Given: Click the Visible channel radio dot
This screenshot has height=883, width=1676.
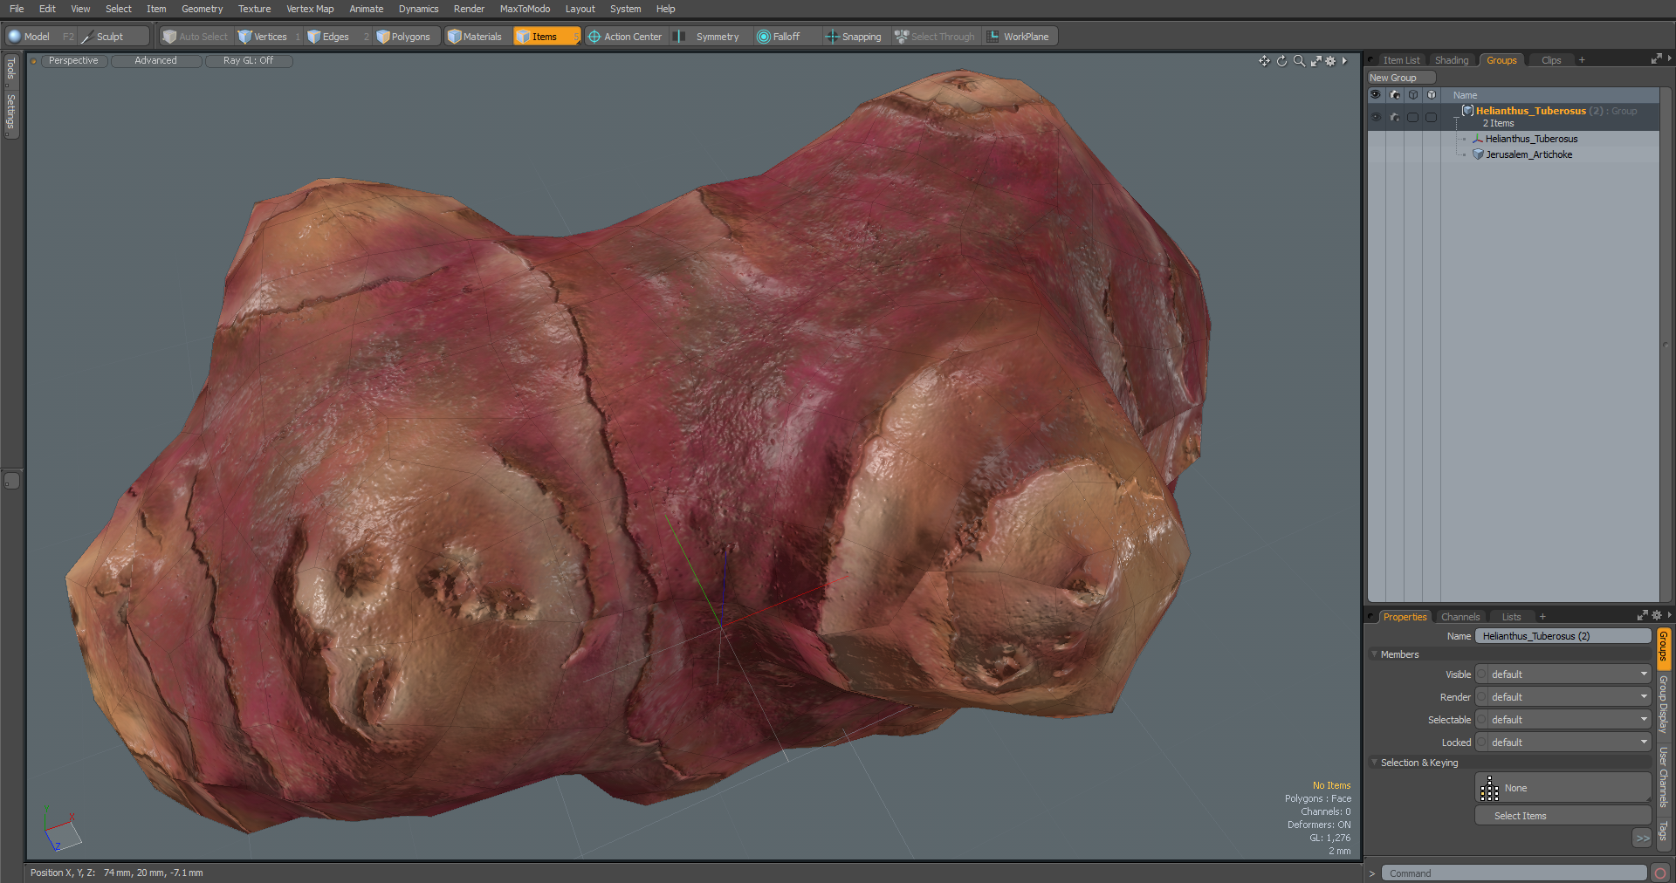Looking at the screenshot, I should (1482, 674).
